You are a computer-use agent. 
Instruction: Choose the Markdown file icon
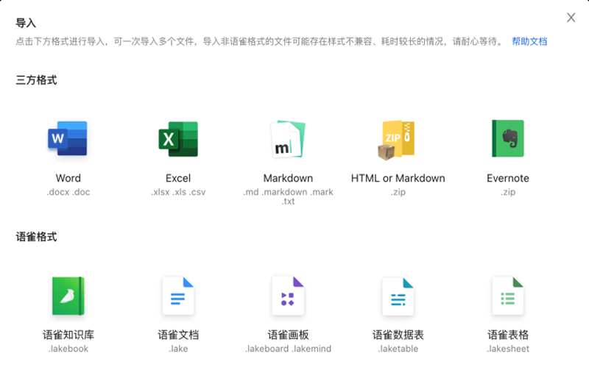tap(288, 138)
